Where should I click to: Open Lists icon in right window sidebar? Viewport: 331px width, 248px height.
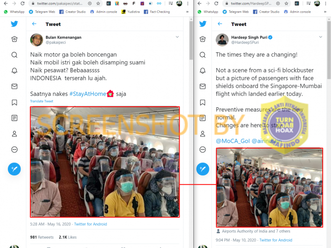coord(203,118)
